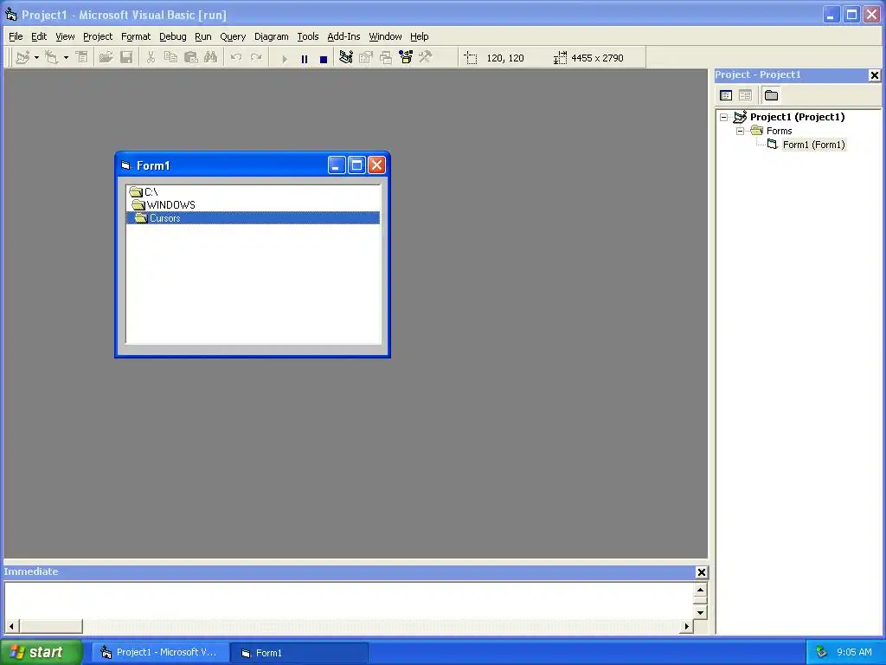Open the View menu
This screenshot has width=886, height=665.
tap(65, 36)
